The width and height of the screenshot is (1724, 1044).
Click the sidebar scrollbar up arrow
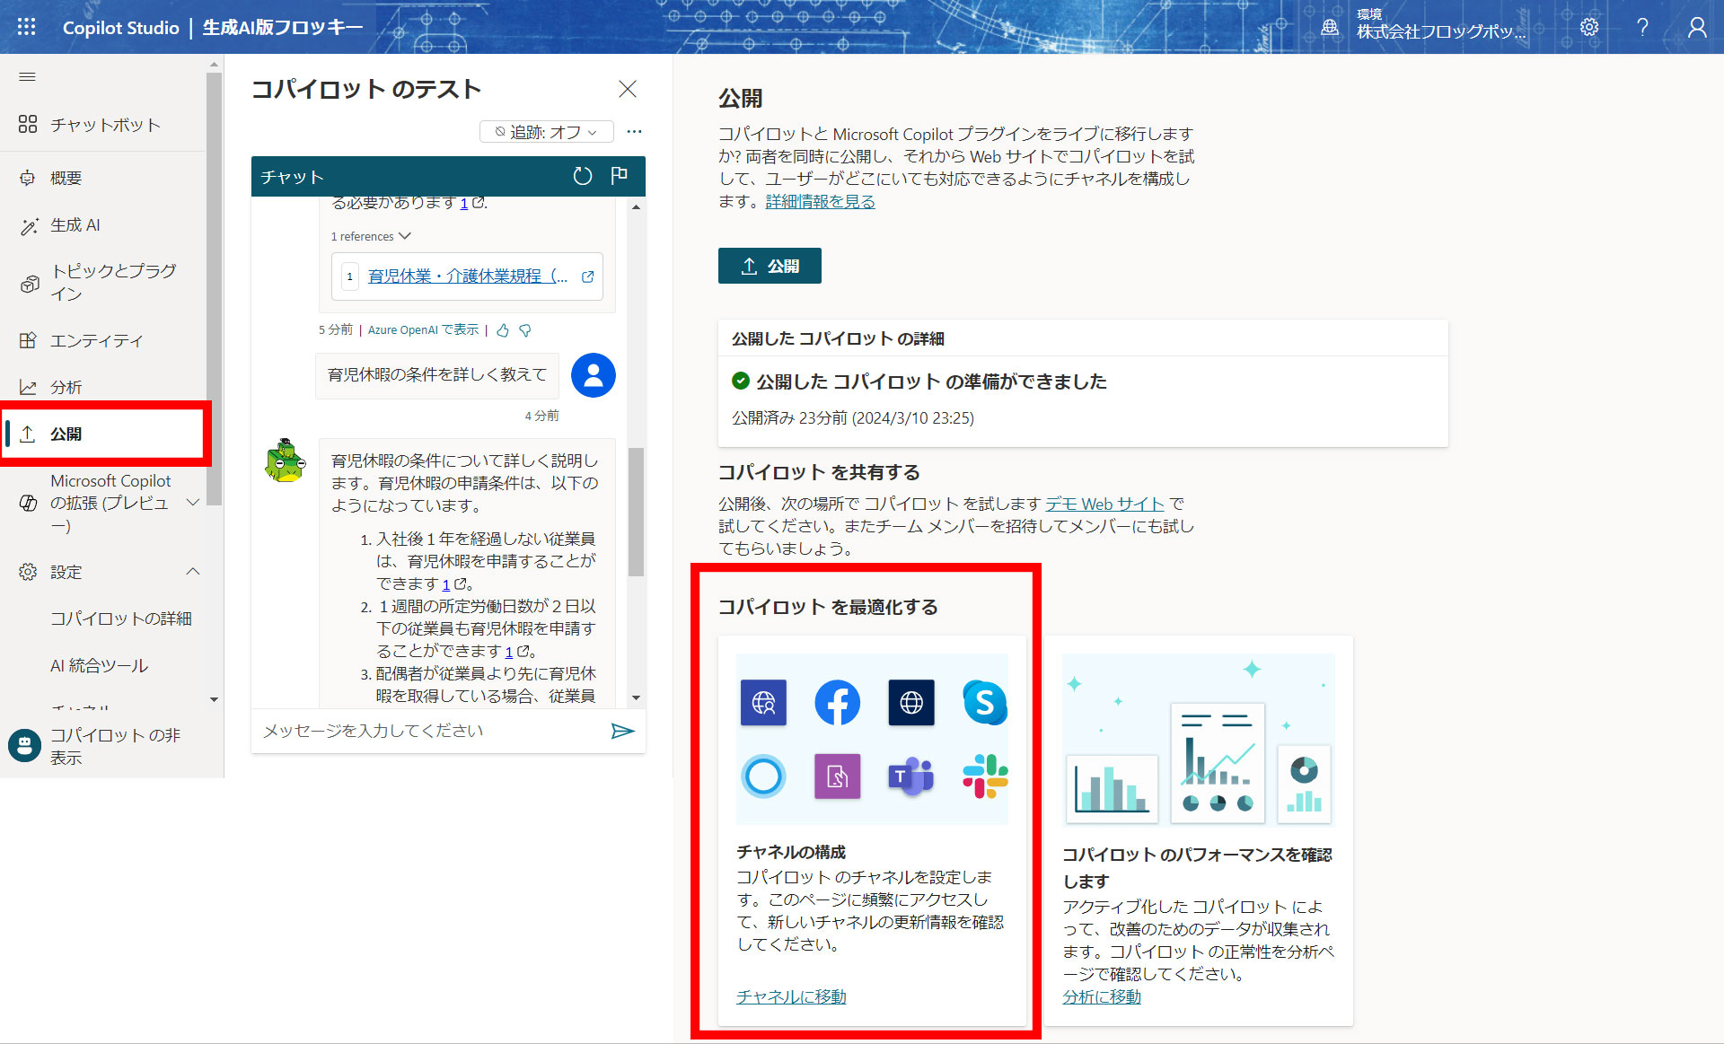214,65
